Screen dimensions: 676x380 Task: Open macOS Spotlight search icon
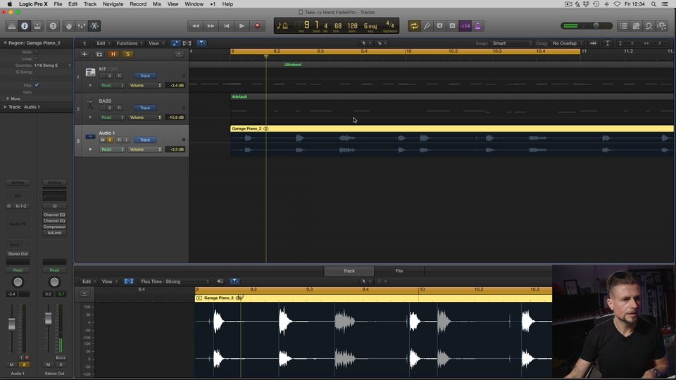click(x=653, y=4)
